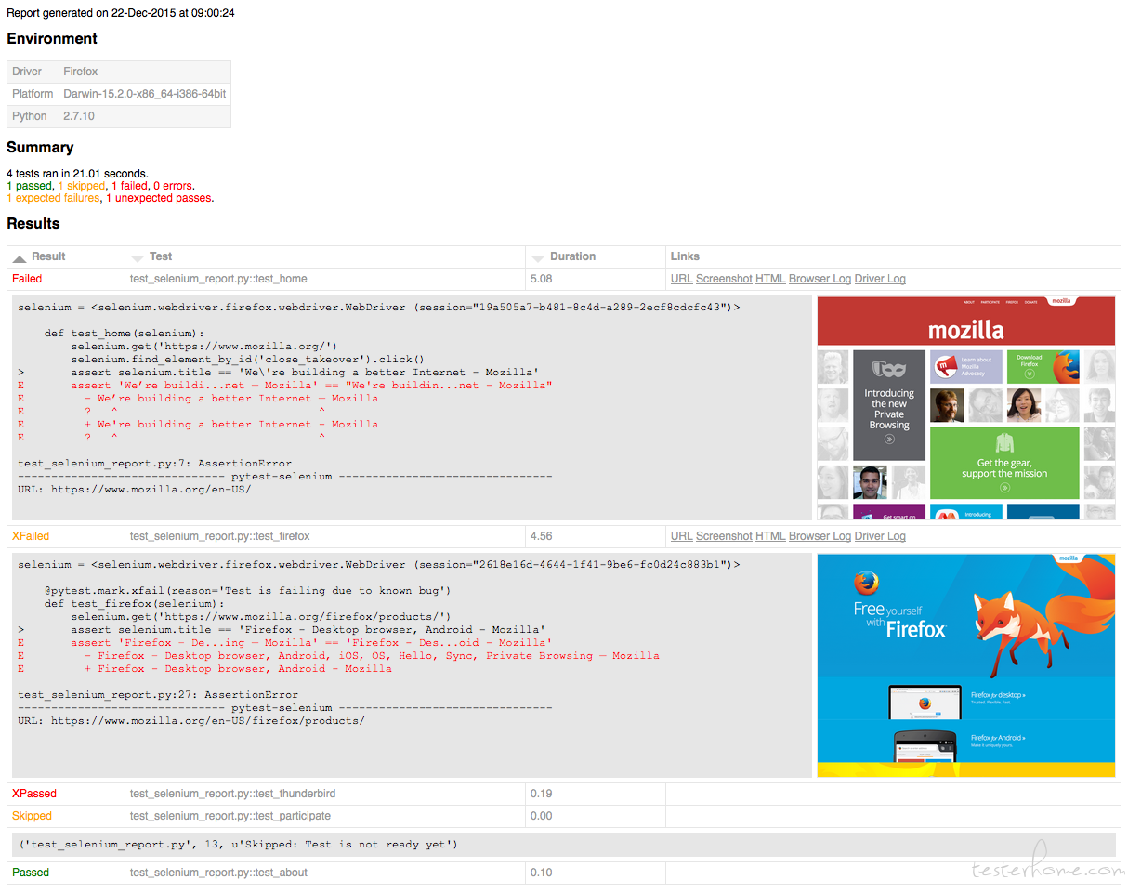Select the XPassed test_thunderbird row

(x=564, y=794)
